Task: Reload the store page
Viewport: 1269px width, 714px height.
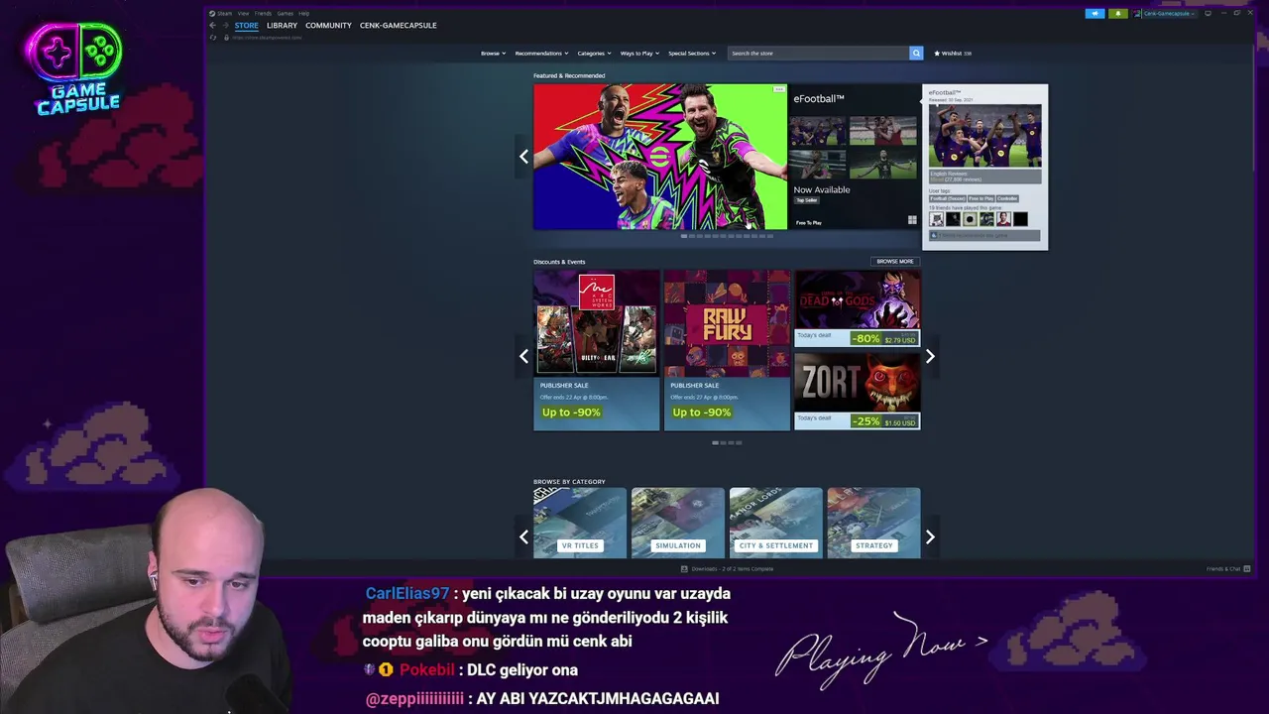Action: 212,38
